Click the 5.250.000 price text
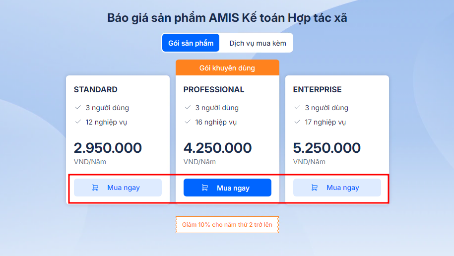 point(327,148)
